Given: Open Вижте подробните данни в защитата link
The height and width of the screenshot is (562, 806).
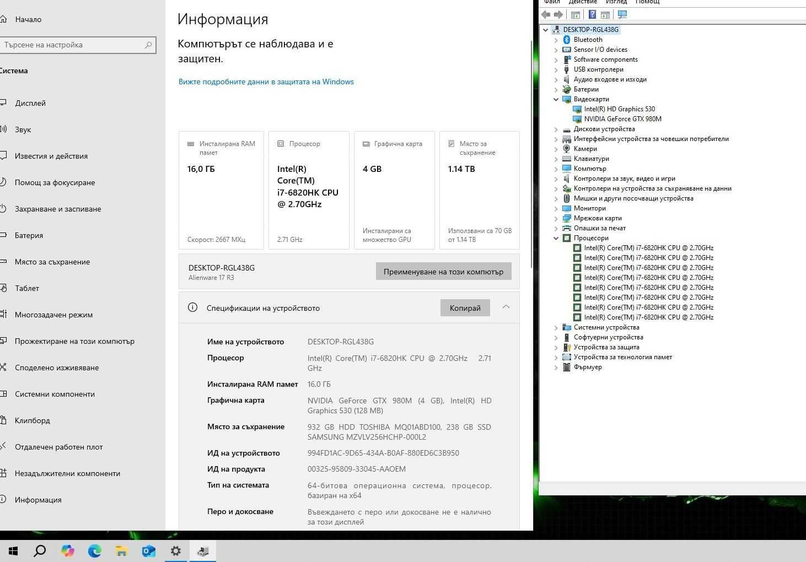Looking at the screenshot, I should [x=266, y=82].
